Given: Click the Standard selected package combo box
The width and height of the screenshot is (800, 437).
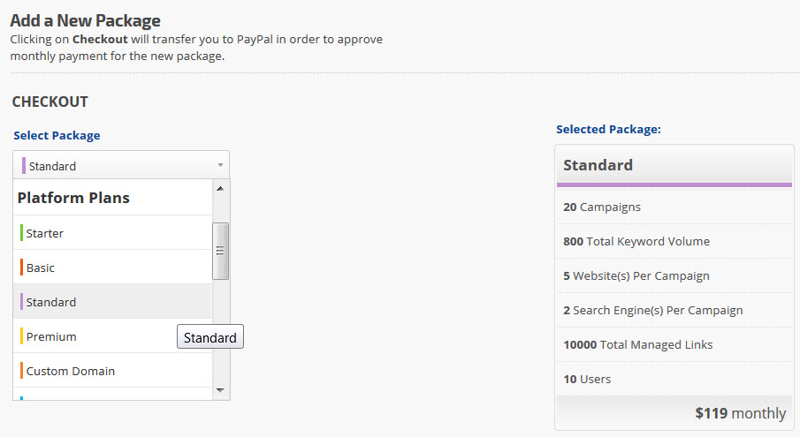Looking at the screenshot, I should 120,165.
